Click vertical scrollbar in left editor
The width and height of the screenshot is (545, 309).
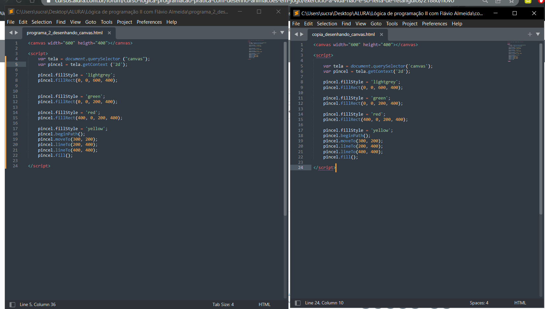point(285,128)
